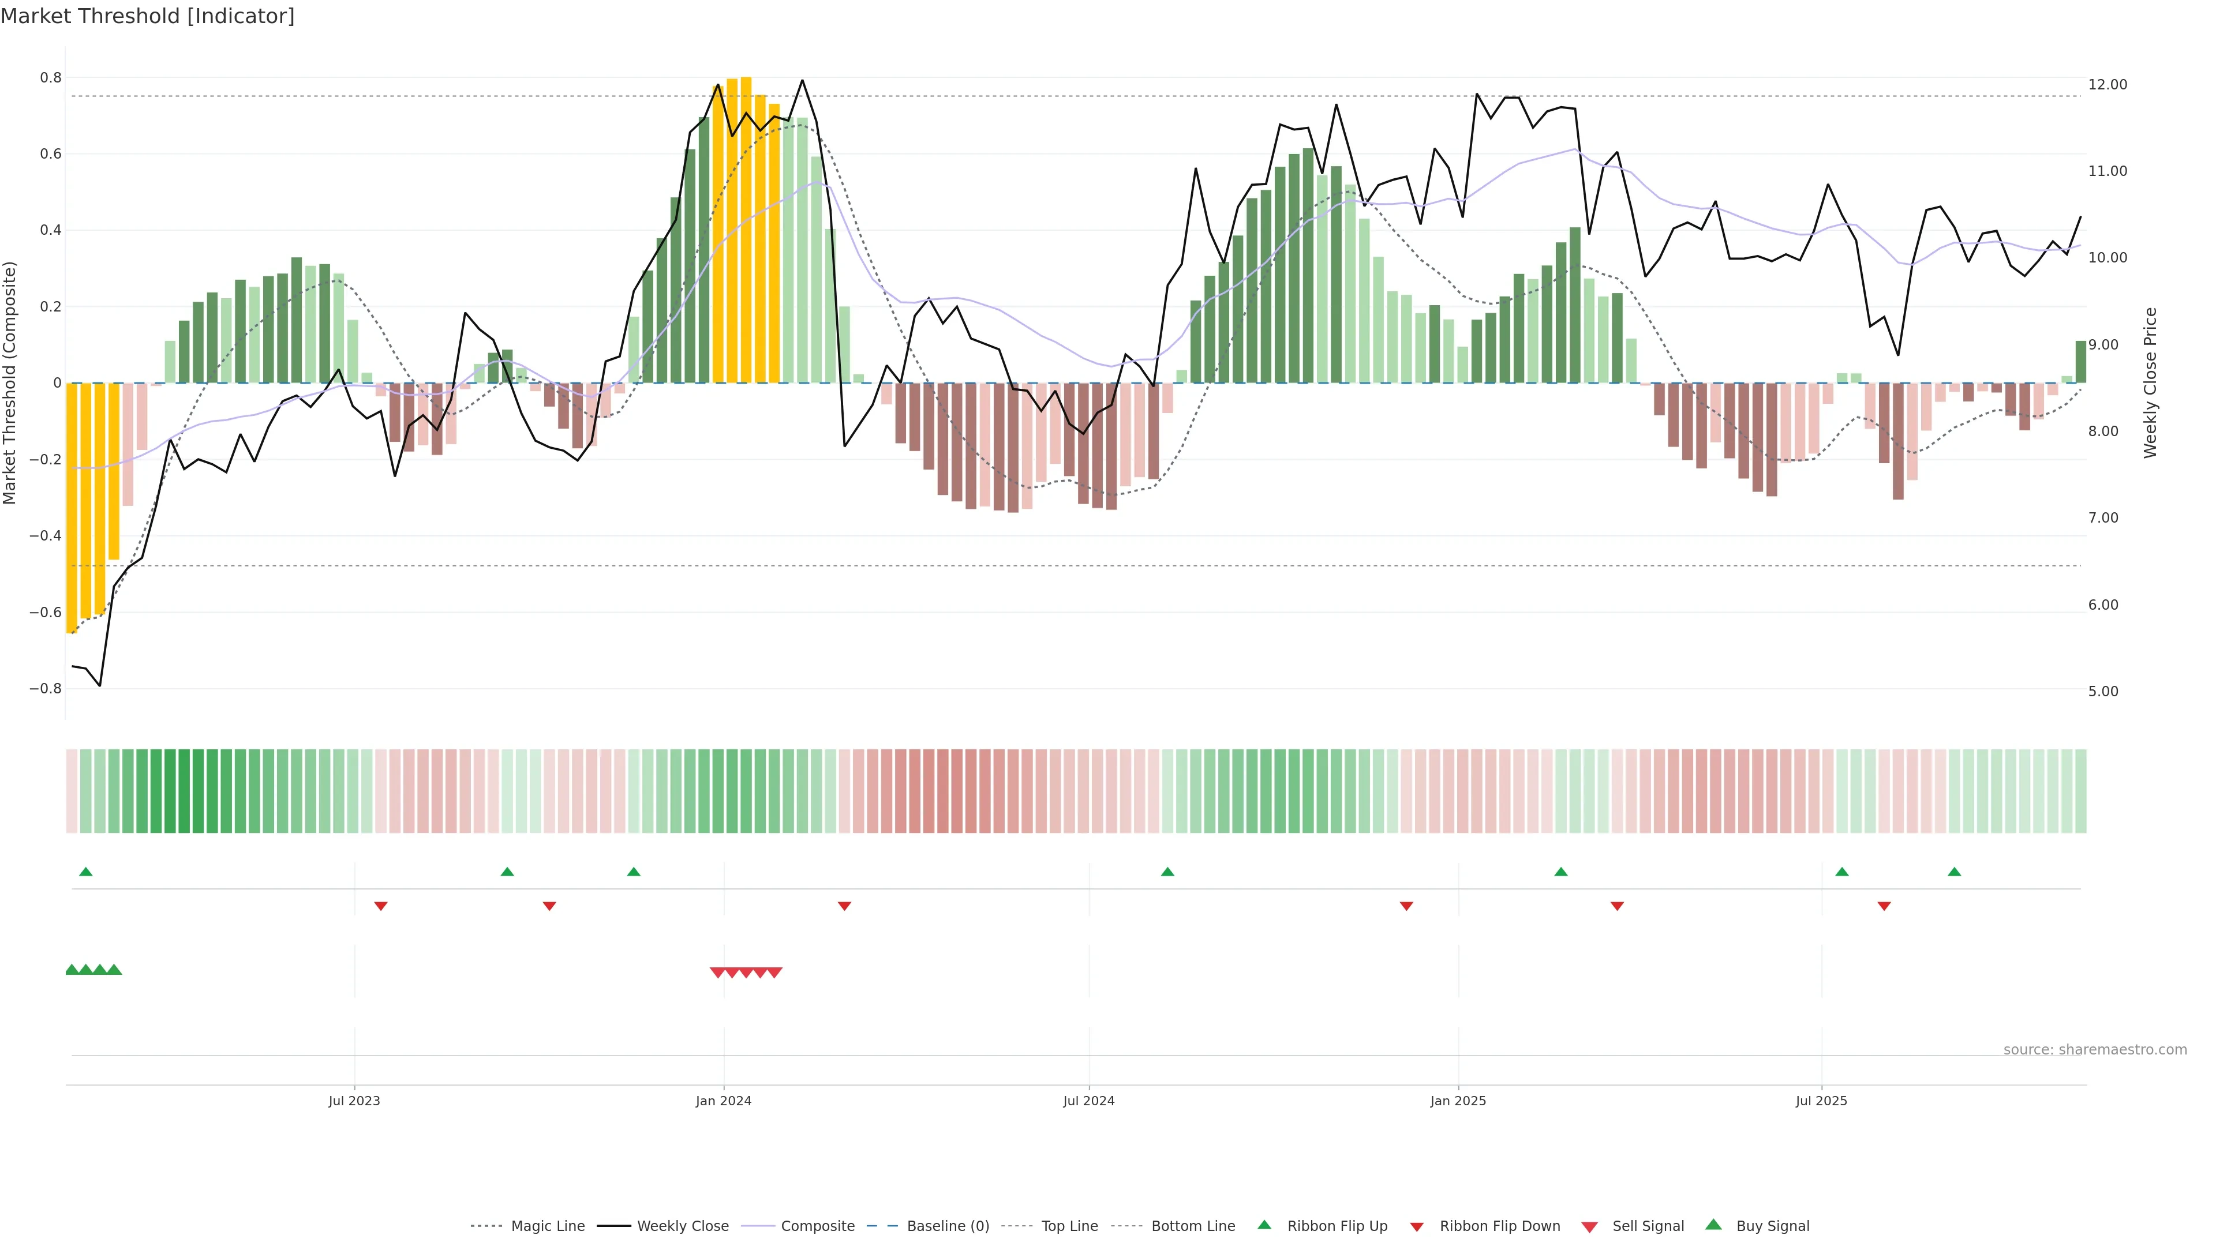Toggle the Top Line legend entry
Image resolution: width=2216 pixels, height=1246 pixels.
click(x=1069, y=1226)
